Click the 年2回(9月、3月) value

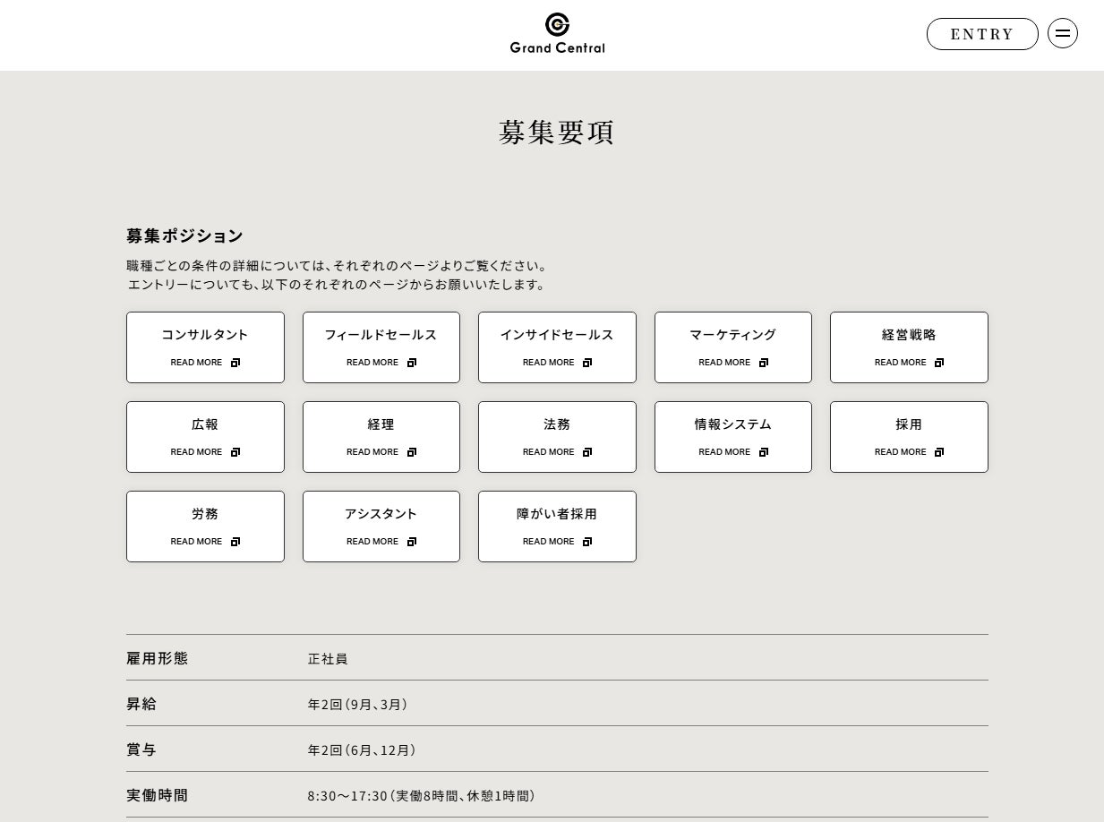click(x=358, y=705)
